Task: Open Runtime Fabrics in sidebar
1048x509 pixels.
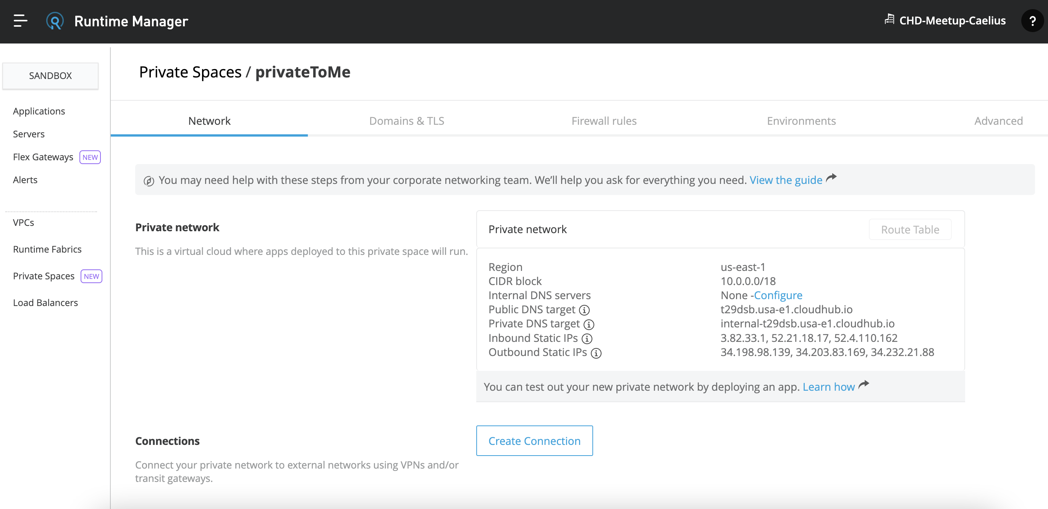Action: pyautogui.click(x=47, y=249)
